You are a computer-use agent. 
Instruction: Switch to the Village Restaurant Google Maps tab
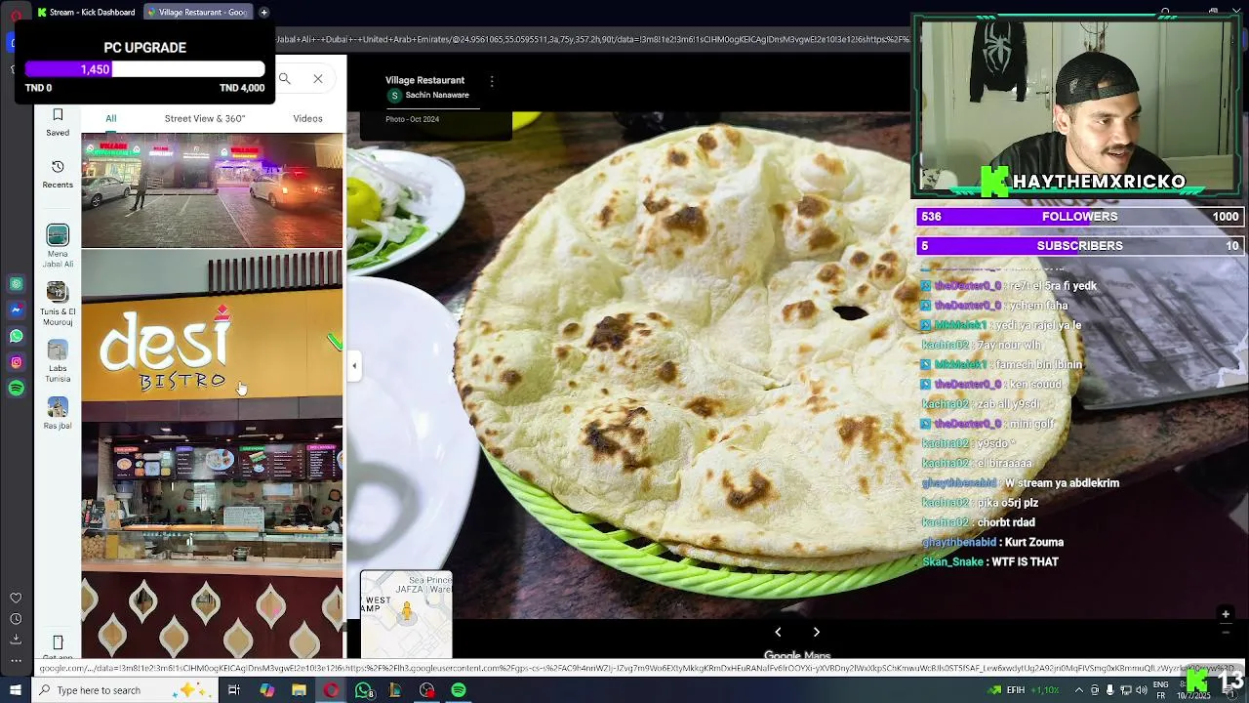[196, 12]
